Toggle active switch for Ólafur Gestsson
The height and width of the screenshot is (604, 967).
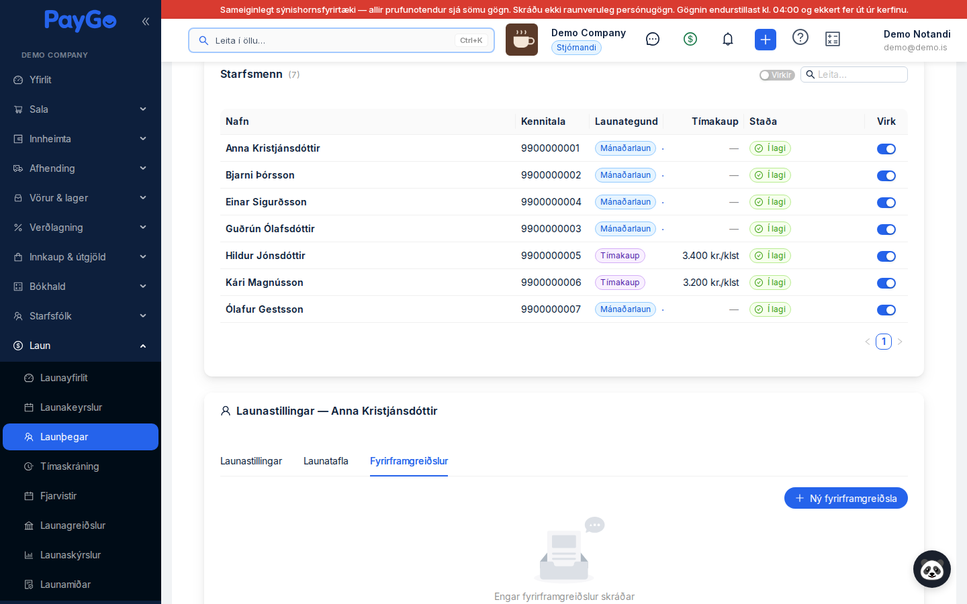pyautogui.click(x=886, y=310)
